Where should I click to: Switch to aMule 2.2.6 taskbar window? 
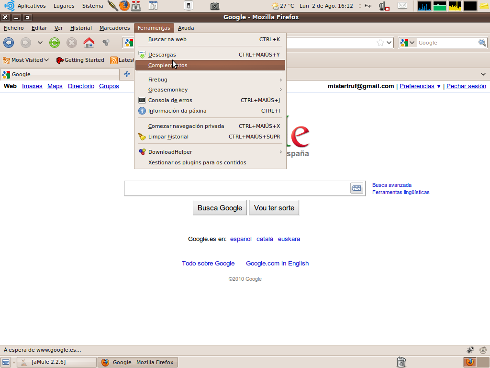coord(56,362)
